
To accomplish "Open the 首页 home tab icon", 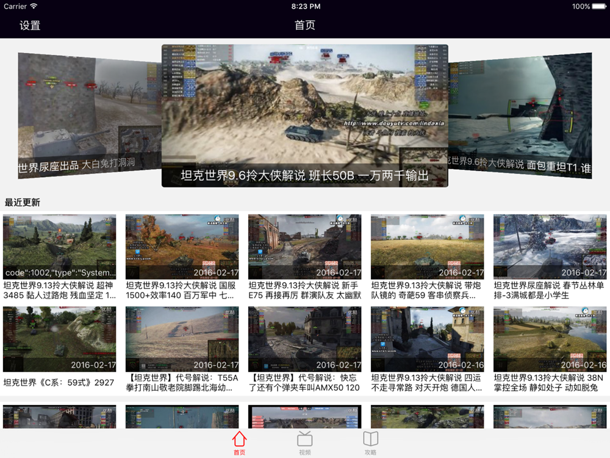I will [239, 439].
